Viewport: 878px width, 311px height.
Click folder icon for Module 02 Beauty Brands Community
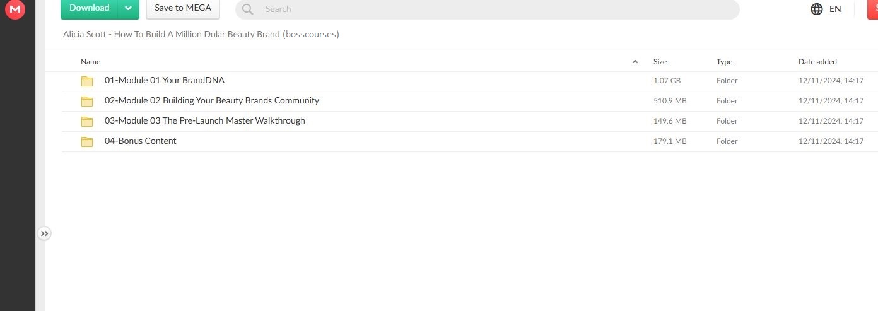[x=87, y=101]
